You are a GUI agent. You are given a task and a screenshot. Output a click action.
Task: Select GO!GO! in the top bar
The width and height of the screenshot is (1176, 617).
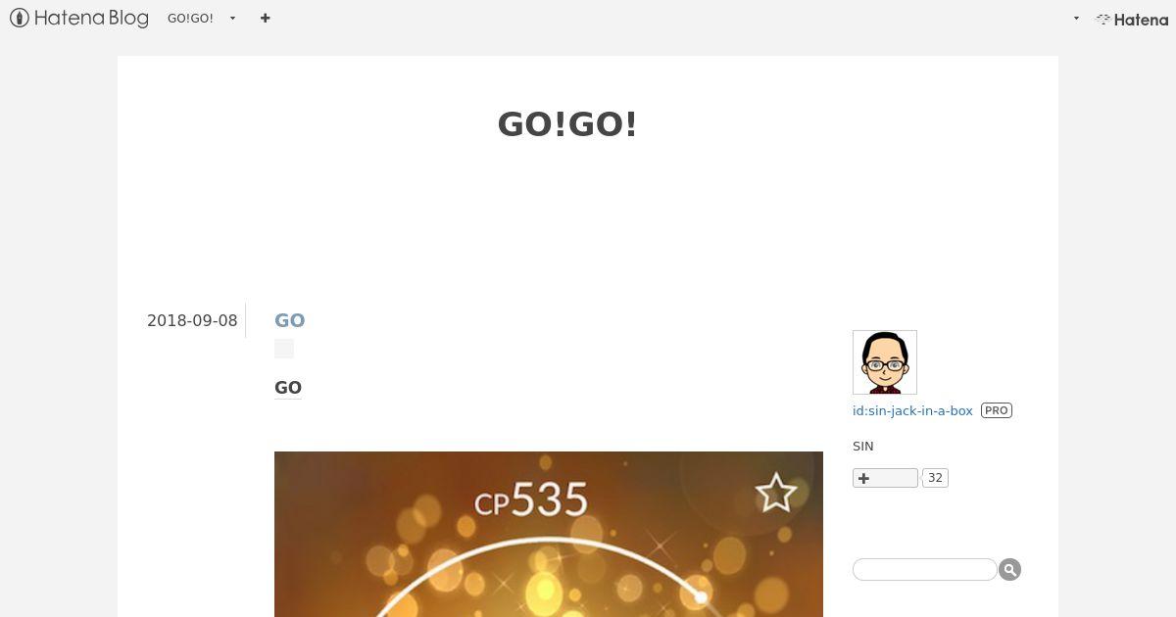pos(190,19)
